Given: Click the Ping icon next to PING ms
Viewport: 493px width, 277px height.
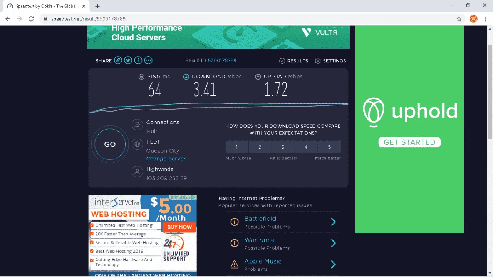Looking at the screenshot, I should (141, 77).
